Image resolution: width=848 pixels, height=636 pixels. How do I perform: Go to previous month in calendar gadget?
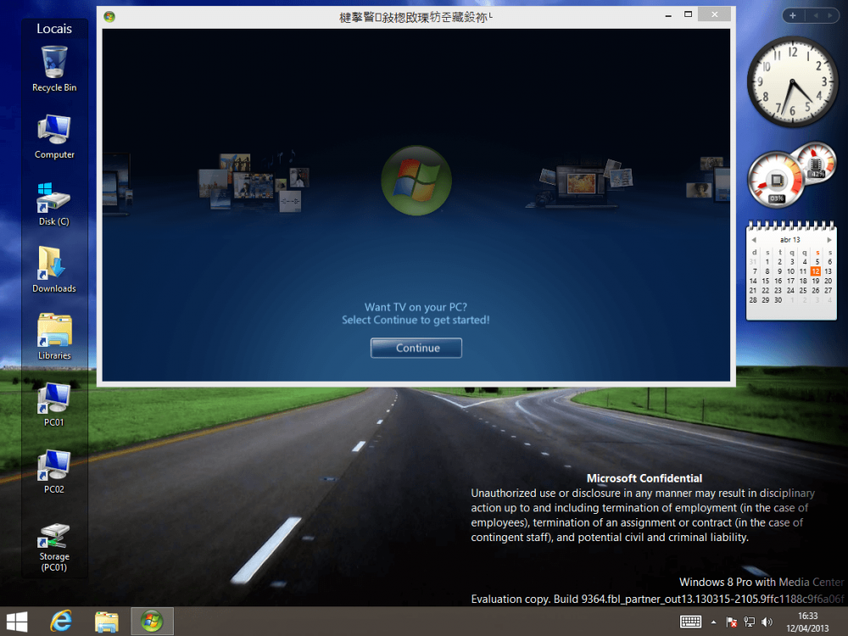[754, 240]
